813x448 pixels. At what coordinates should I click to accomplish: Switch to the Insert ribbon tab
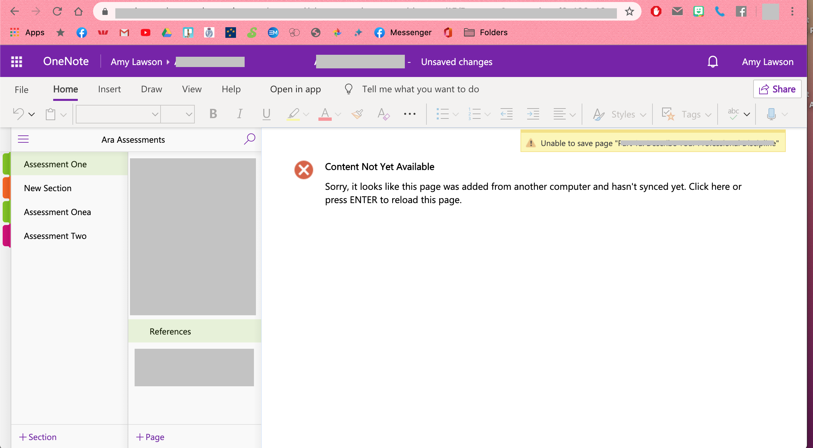point(109,89)
